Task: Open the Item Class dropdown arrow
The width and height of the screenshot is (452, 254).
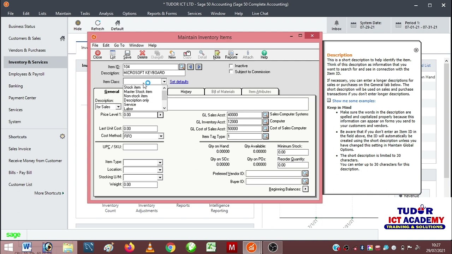Action: tap(164, 82)
